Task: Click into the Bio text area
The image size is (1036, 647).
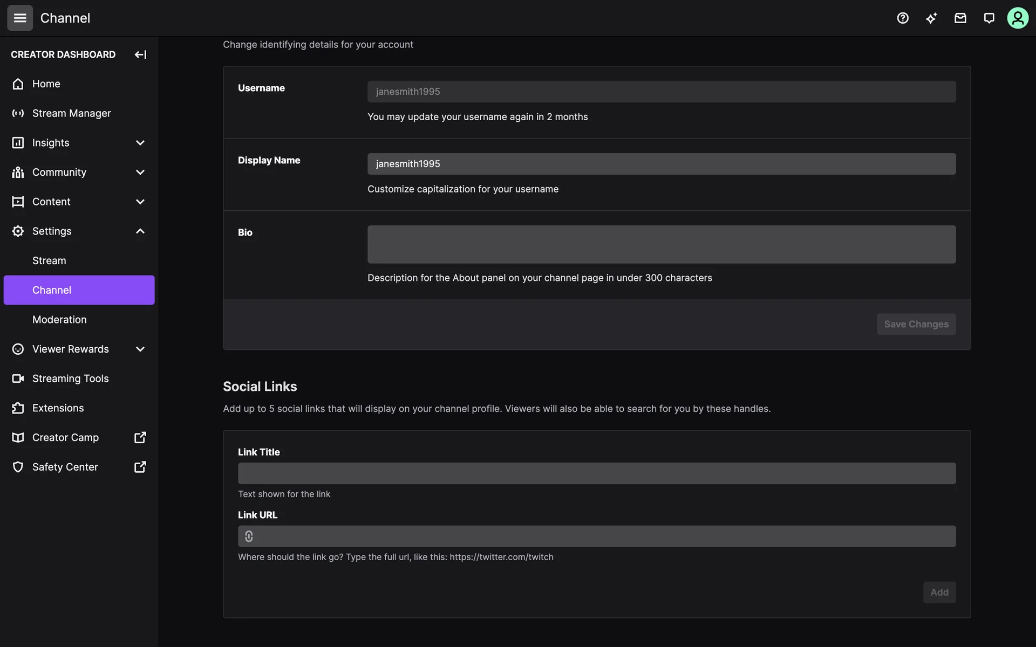Action: 661,244
